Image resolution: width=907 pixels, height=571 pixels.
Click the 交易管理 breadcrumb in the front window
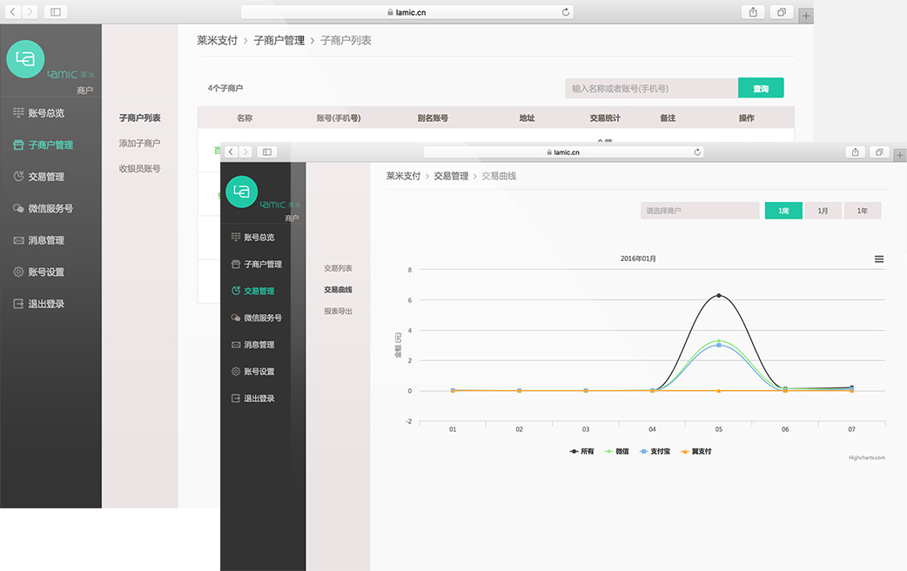(451, 176)
